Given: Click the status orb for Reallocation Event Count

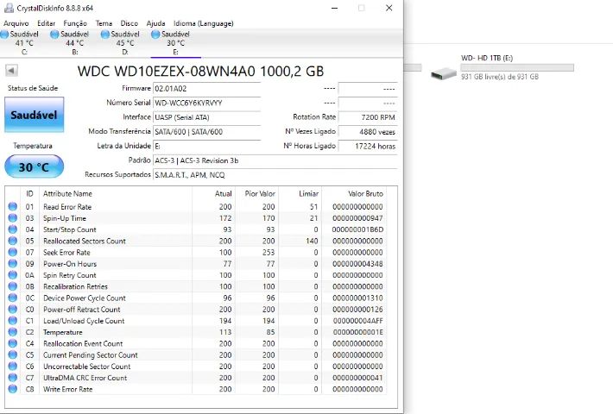Looking at the screenshot, I should coord(12,343).
